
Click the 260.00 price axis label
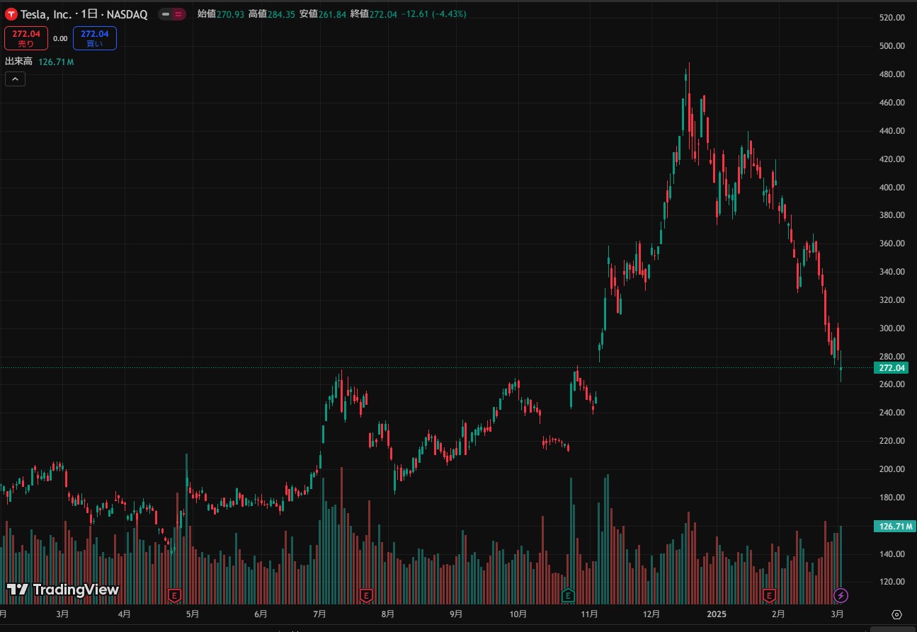(892, 384)
